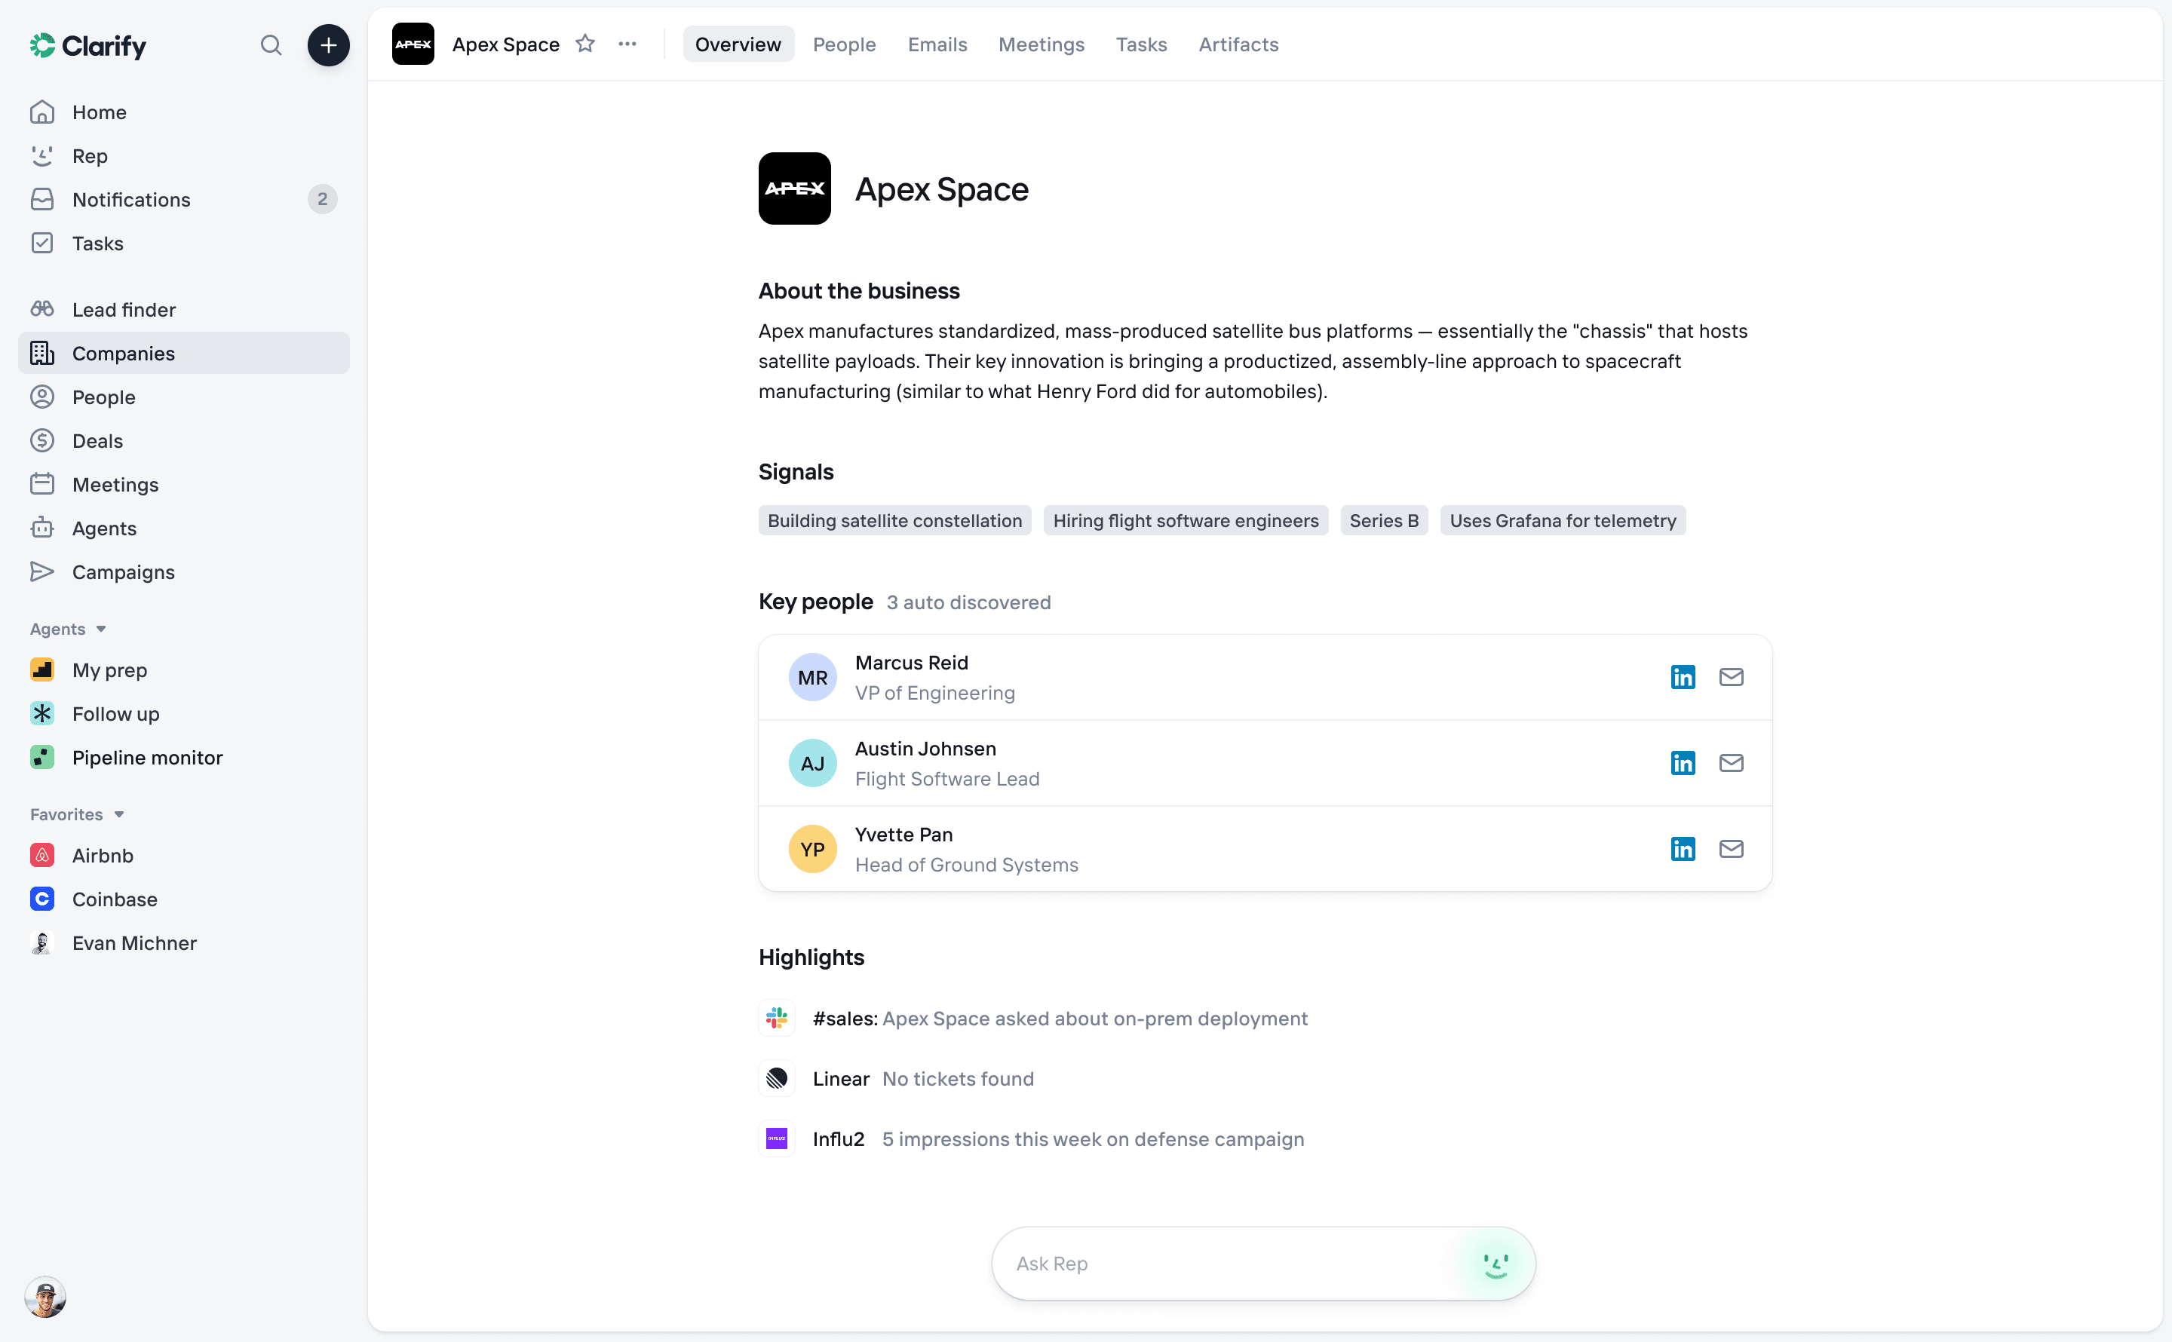Switch to the Meetings tab
The height and width of the screenshot is (1342, 2172).
coord(1042,44)
